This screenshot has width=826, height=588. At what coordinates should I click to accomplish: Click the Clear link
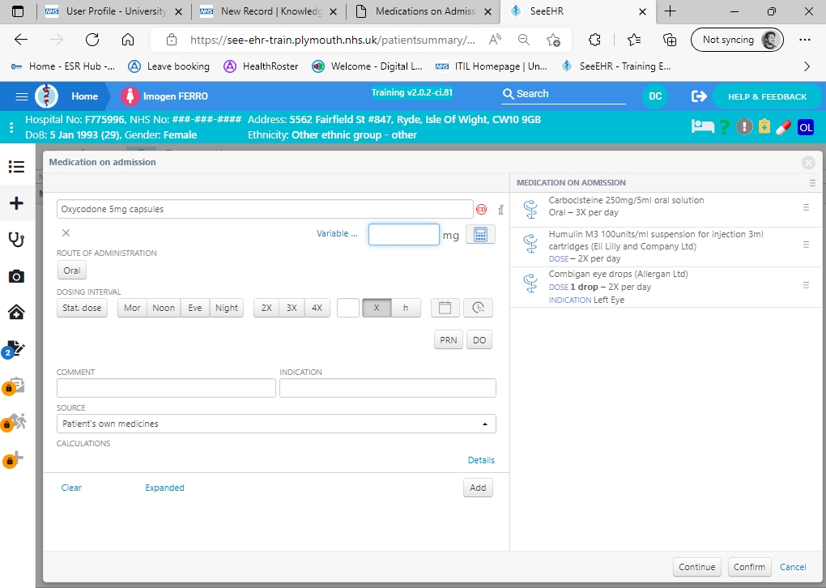click(71, 488)
